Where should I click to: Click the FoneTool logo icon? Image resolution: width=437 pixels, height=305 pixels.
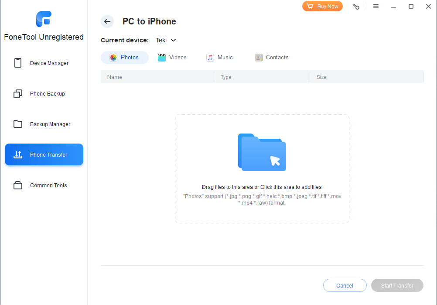pos(44,19)
